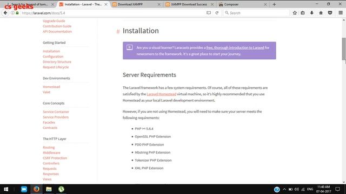Reload the page with the refresh icon
346x194 pixels.
(x=217, y=13)
